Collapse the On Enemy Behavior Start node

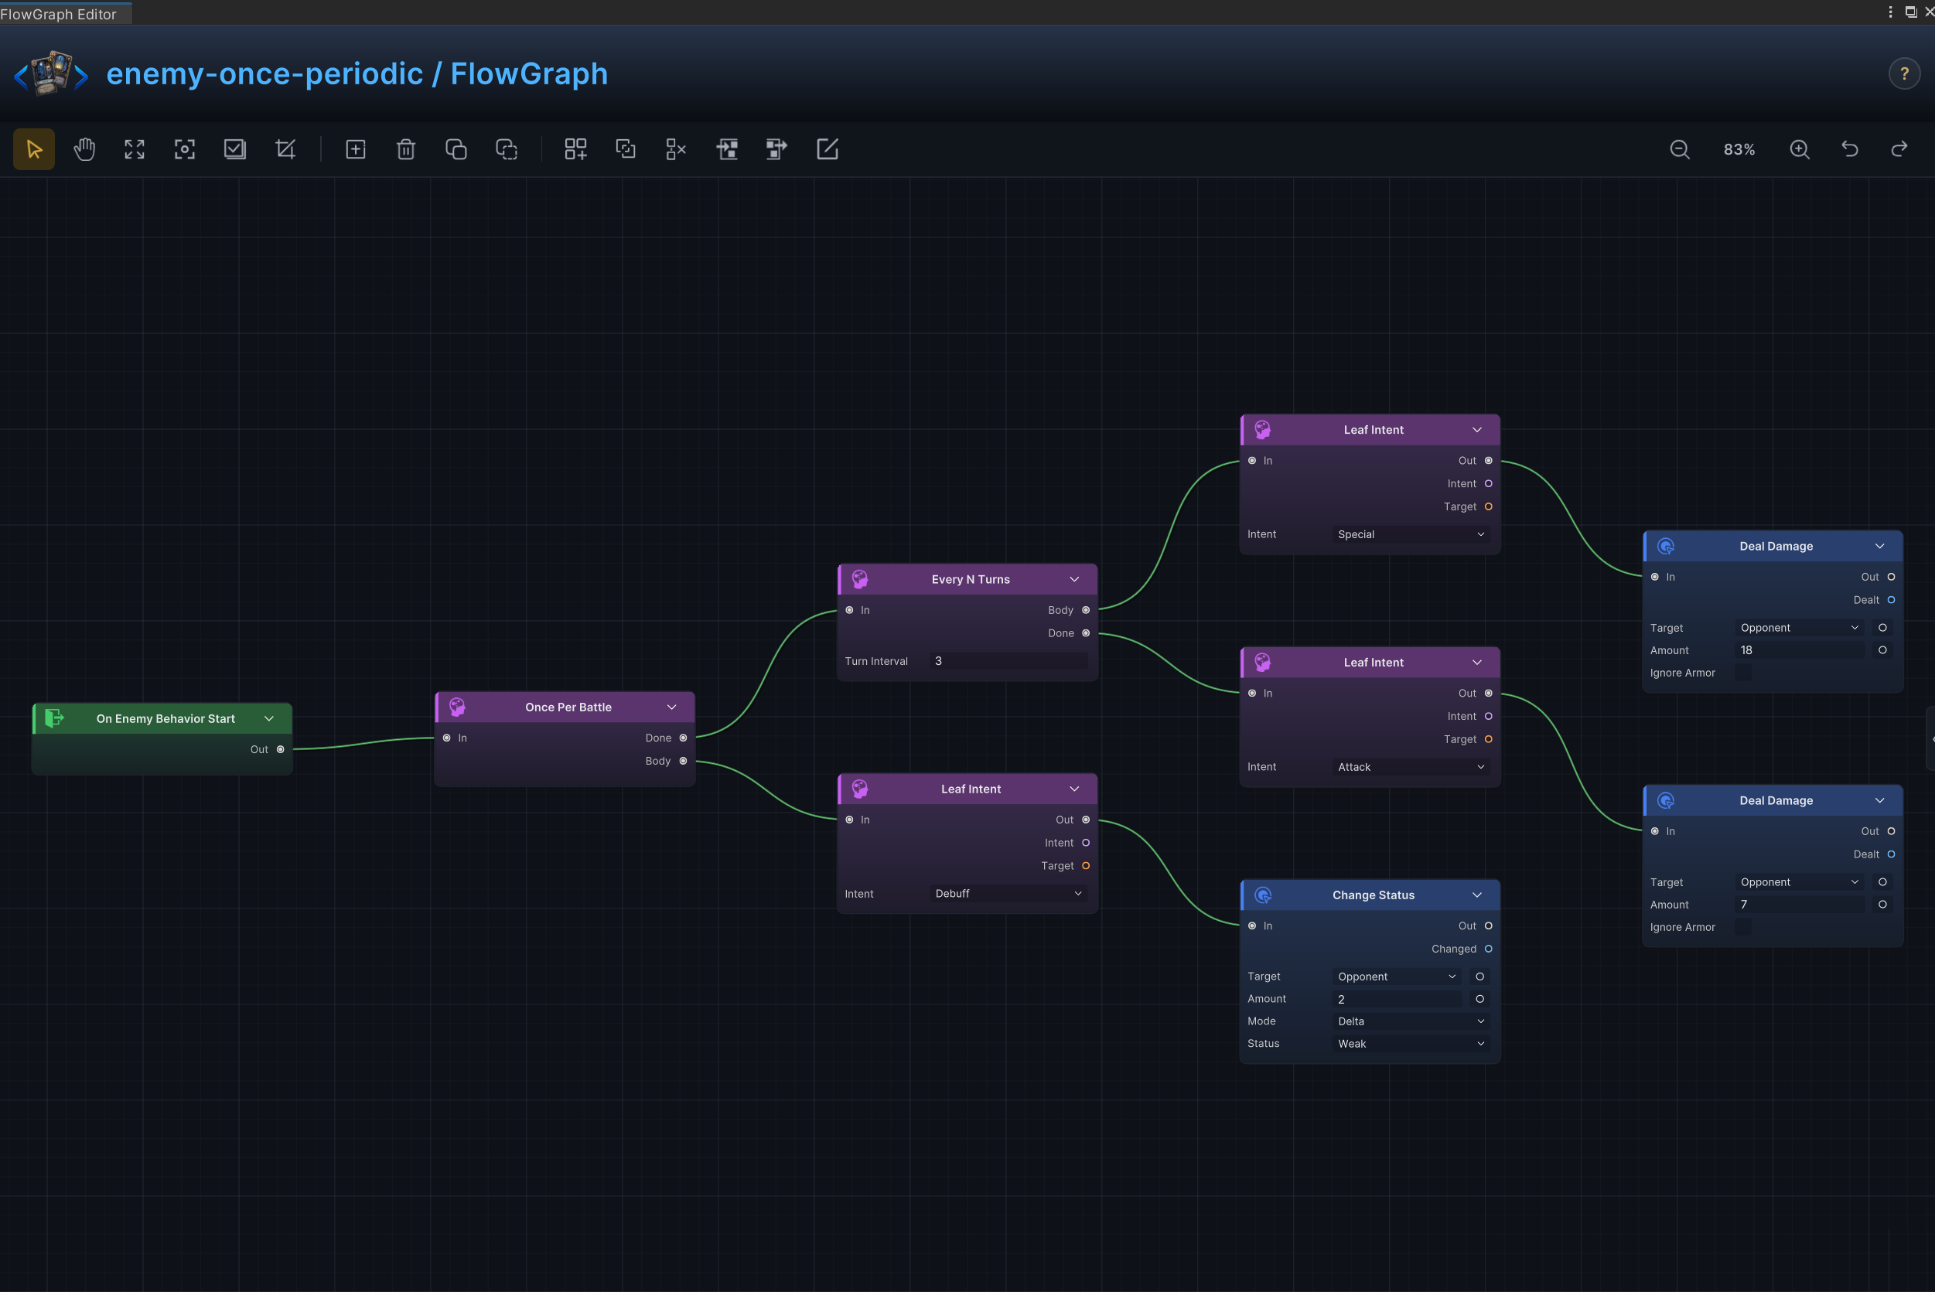point(268,718)
